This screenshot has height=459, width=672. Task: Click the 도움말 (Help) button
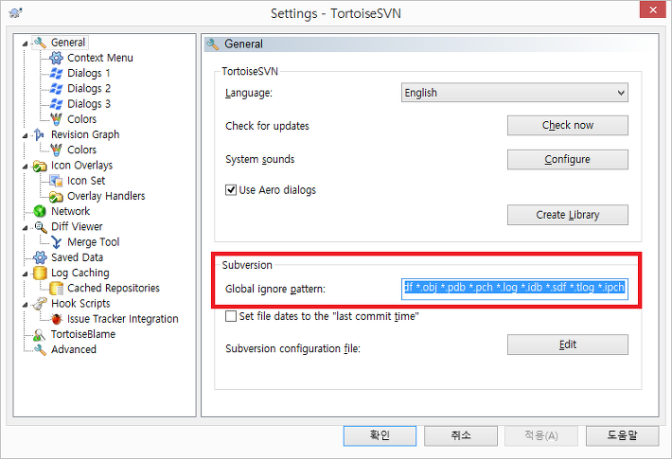622,436
